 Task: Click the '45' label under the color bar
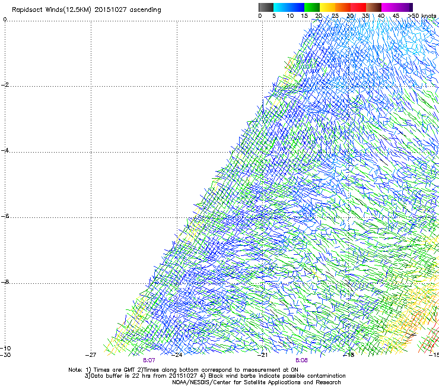[x=396, y=16]
